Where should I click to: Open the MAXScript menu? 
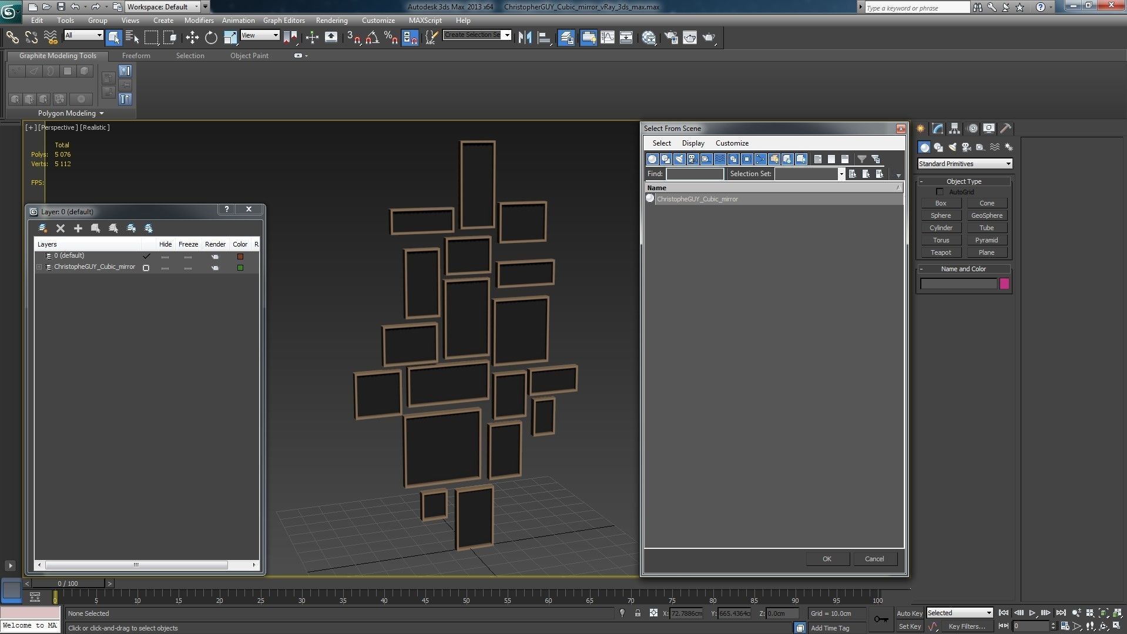pyautogui.click(x=425, y=21)
